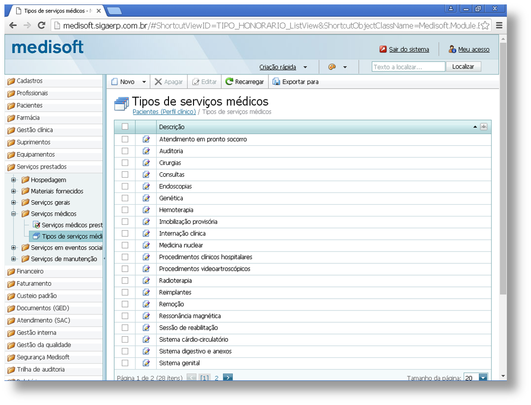Open the Faturamento navigation group
The height and width of the screenshot is (405, 531).
pos(54,283)
